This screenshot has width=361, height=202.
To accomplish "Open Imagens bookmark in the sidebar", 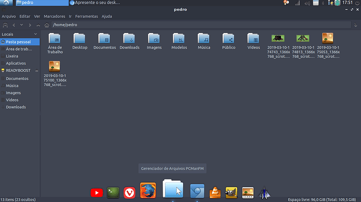I will (x=20, y=93).
